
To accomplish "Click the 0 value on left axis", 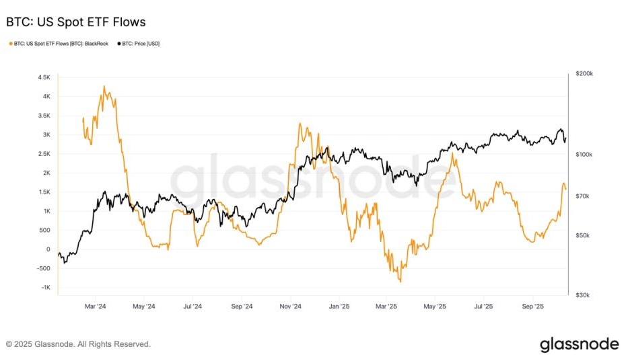I will pos(48,249).
